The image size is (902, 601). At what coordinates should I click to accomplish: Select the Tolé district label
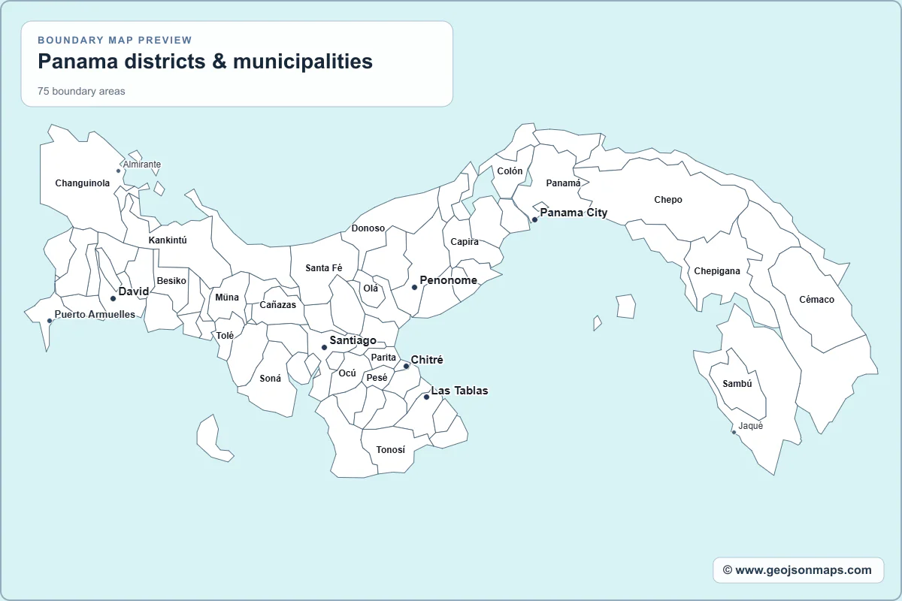point(225,336)
